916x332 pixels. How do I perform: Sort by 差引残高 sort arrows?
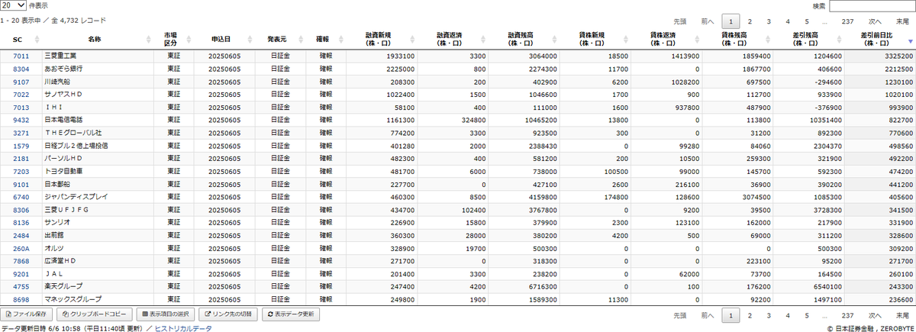839,39
